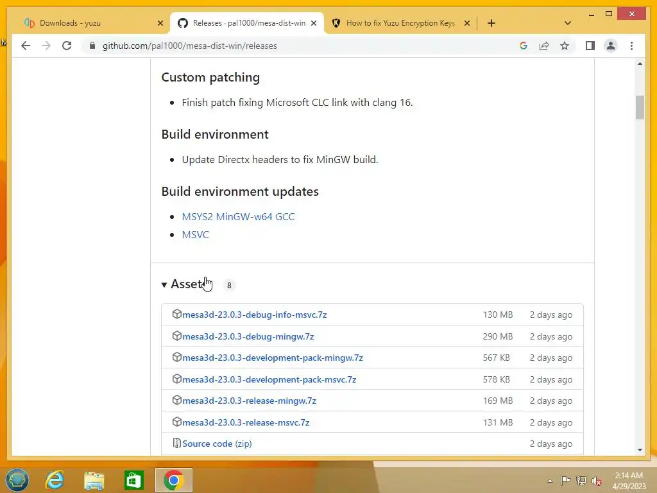Open File Explorer from taskbar

(x=94, y=480)
